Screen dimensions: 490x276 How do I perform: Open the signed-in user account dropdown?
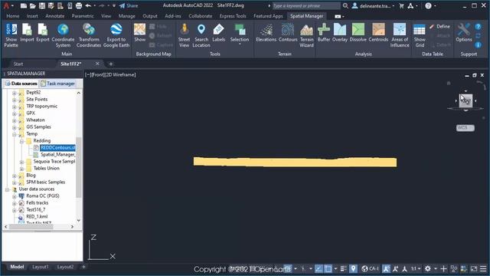(x=373, y=5)
